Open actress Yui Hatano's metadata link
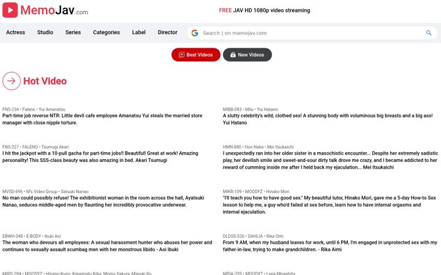Viewport: 441px width, 275px height. 267,109
